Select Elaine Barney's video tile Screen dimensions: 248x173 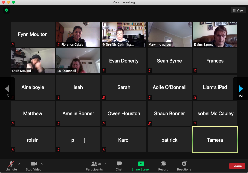pyautogui.click(x=215, y=34)
